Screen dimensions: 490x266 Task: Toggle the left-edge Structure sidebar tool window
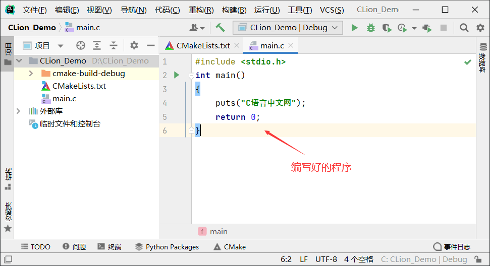point(7,178)
